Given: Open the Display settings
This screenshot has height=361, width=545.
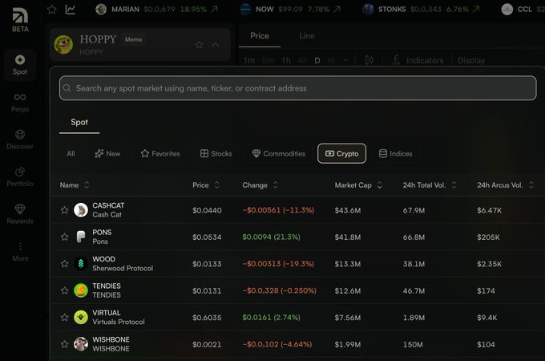Looking at the screenshot, I should point(471,60).
